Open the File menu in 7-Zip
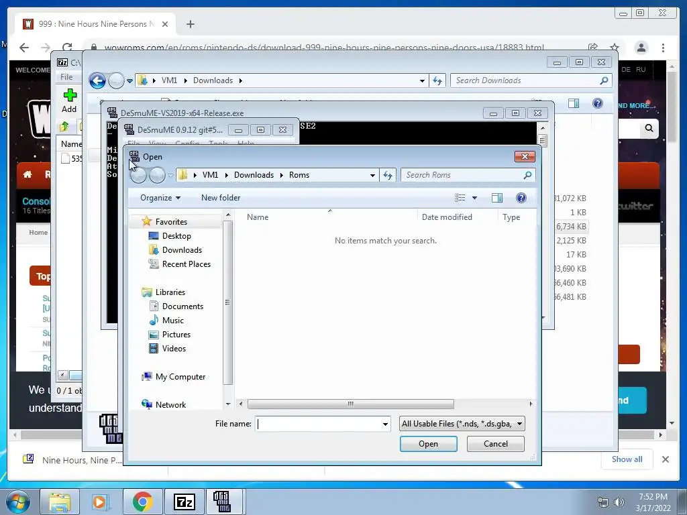The image size is (687, 515). (x=66, y=76)
